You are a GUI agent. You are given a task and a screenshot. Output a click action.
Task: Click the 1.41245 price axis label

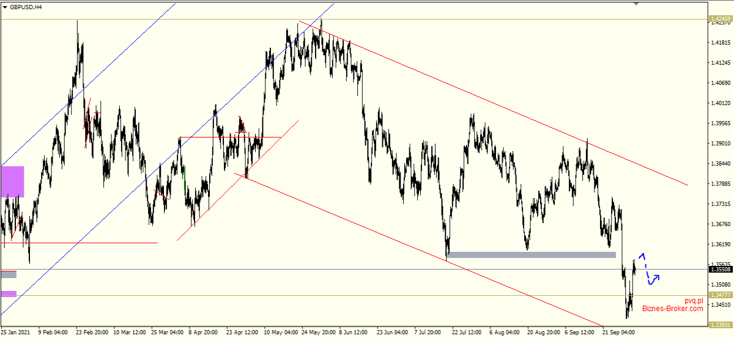pyautogui.click(x=722, y=63)
